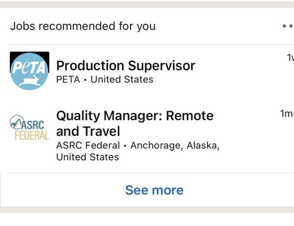
Task: Open the Production Supervisor job posting
Action: point(125,65)
